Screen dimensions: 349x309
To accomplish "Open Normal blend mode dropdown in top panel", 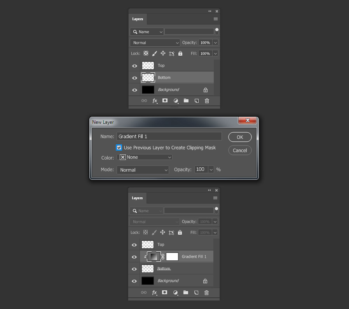I will [x=155, y=42].
